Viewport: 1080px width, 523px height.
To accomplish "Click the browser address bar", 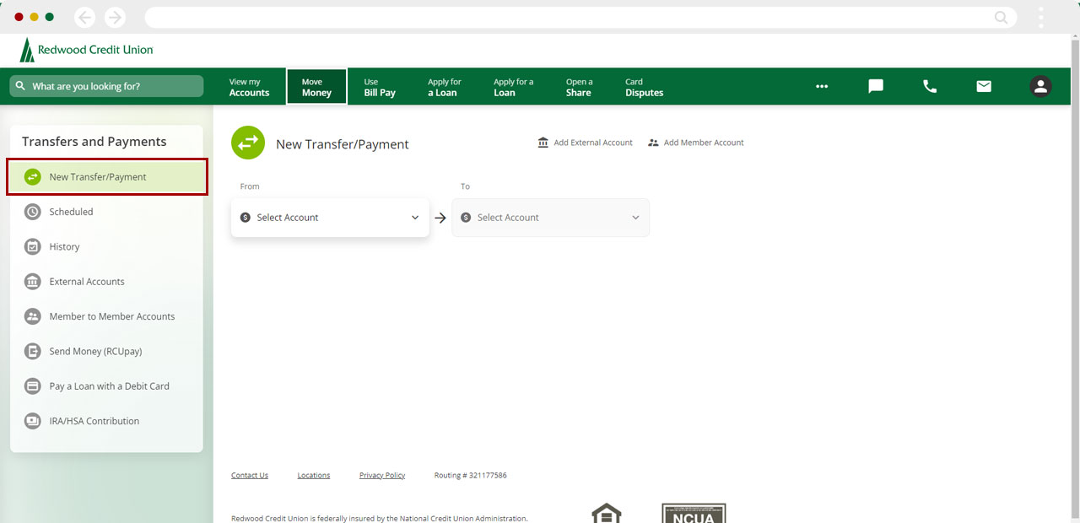I will [580, 17].
